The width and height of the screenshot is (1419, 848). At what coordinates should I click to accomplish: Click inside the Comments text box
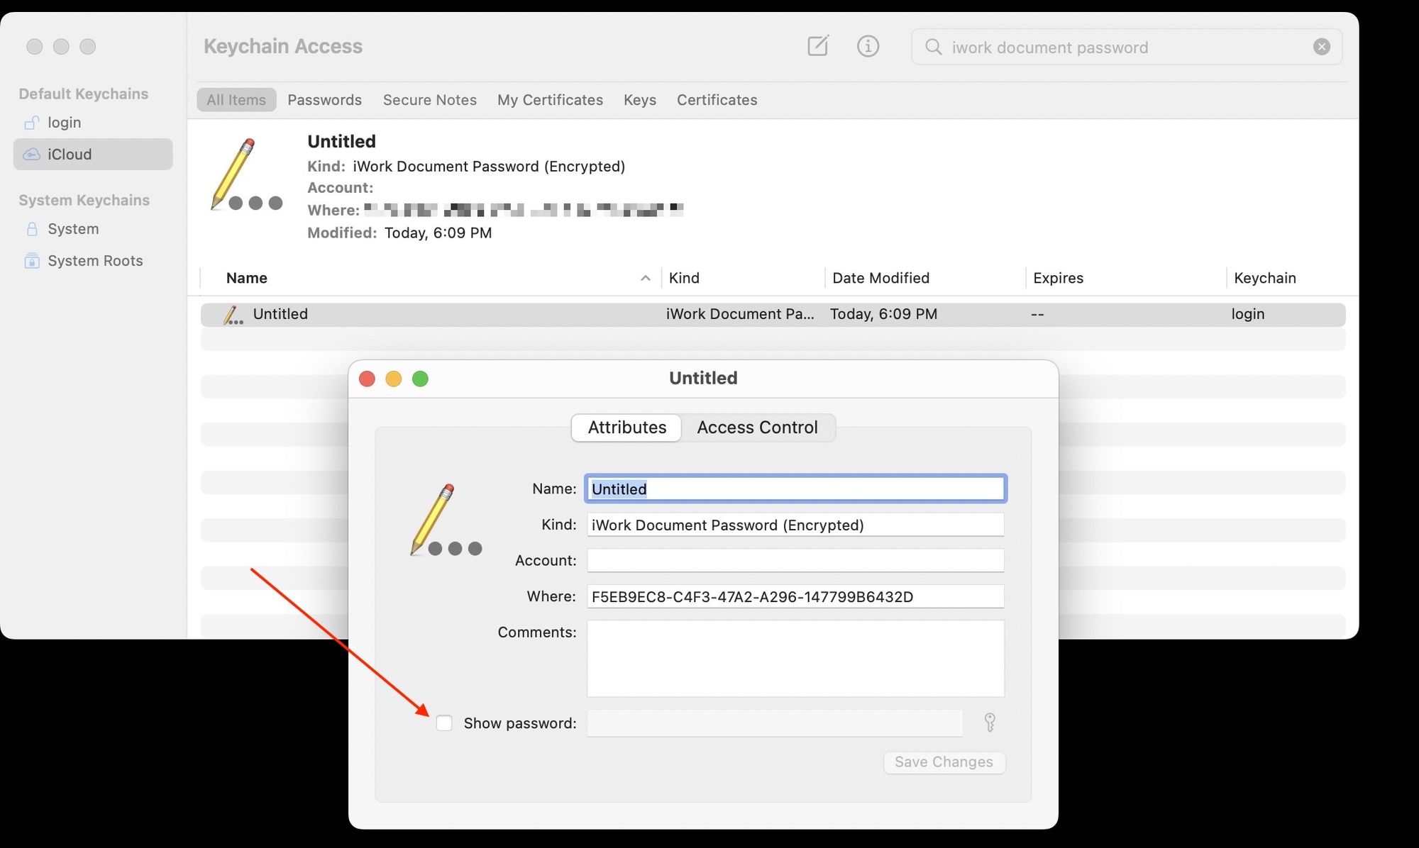coord(795,658)
